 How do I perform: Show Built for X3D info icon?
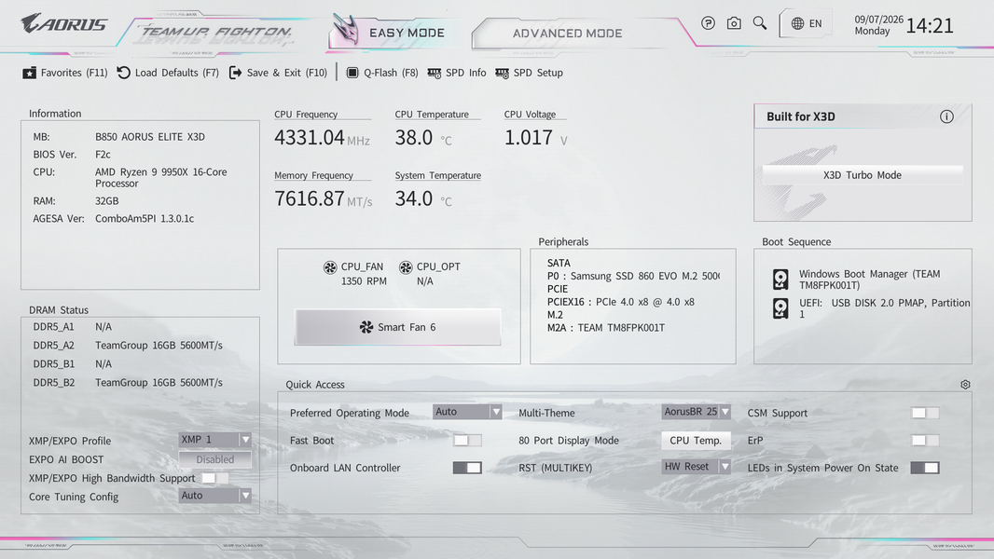pos(946,116)
